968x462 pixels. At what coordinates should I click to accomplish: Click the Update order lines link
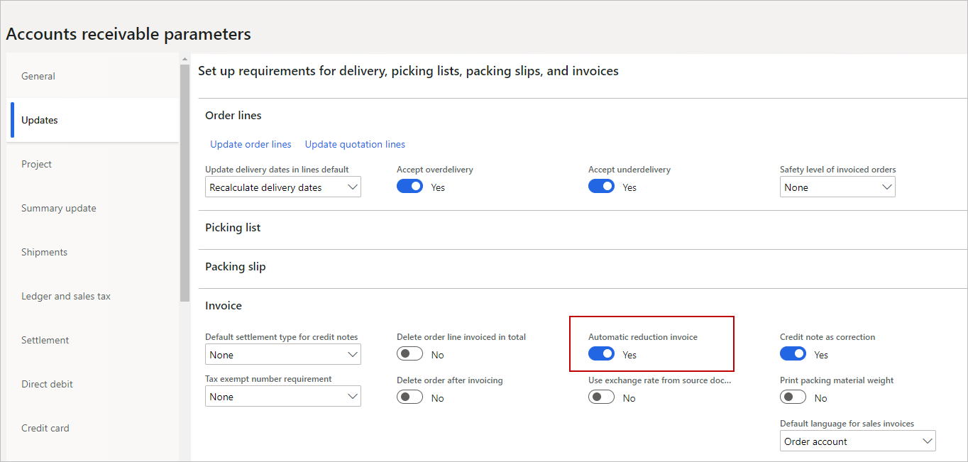tap(251, 144)
